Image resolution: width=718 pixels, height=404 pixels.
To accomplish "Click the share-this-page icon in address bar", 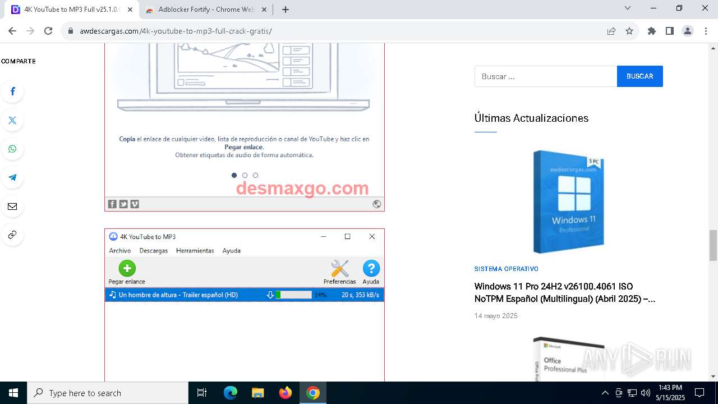I will 611,31.
